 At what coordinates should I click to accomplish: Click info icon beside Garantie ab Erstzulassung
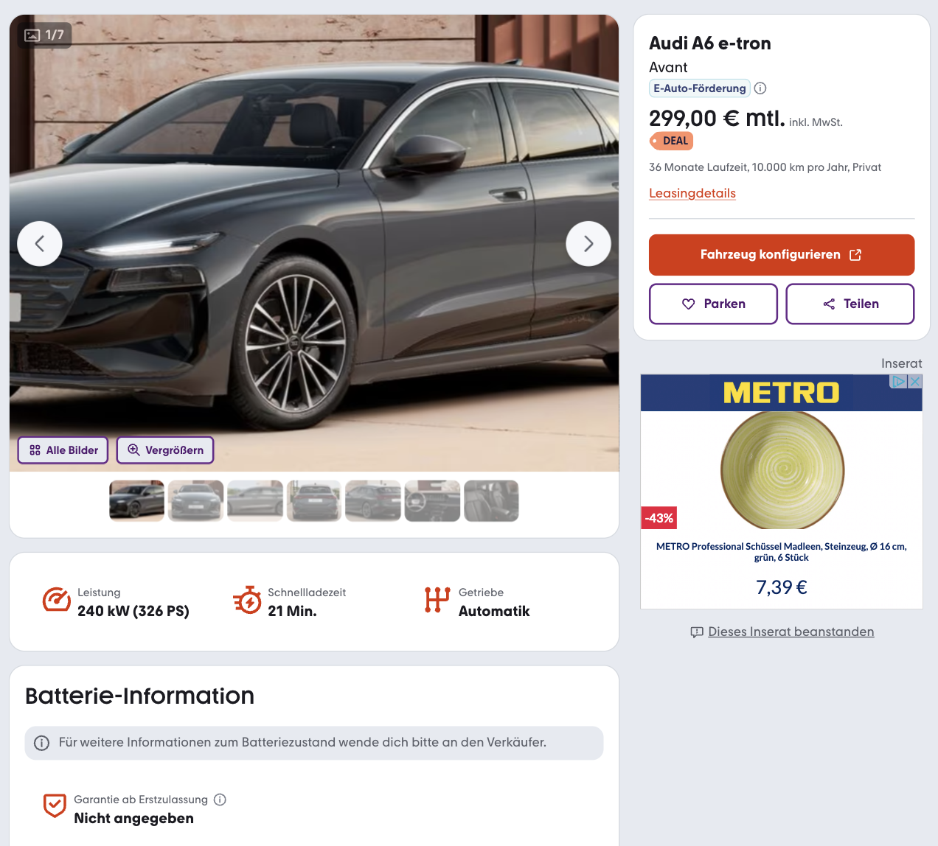tap(220, 800)
